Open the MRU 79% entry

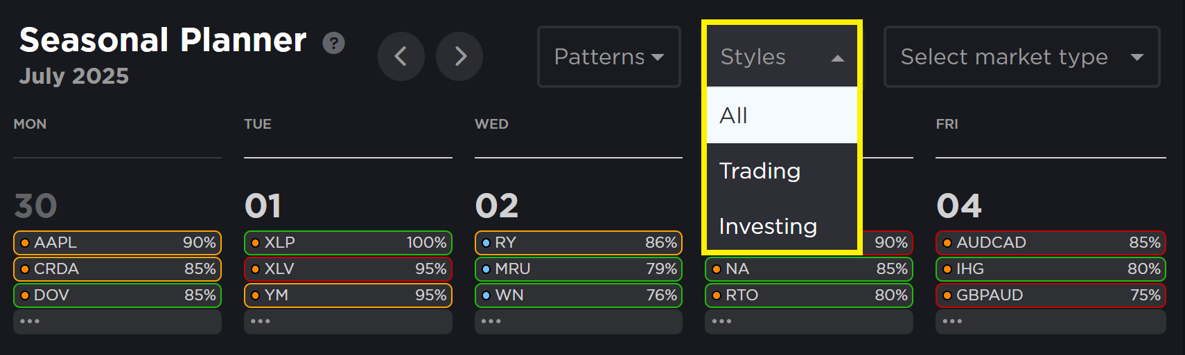point(579,269)
